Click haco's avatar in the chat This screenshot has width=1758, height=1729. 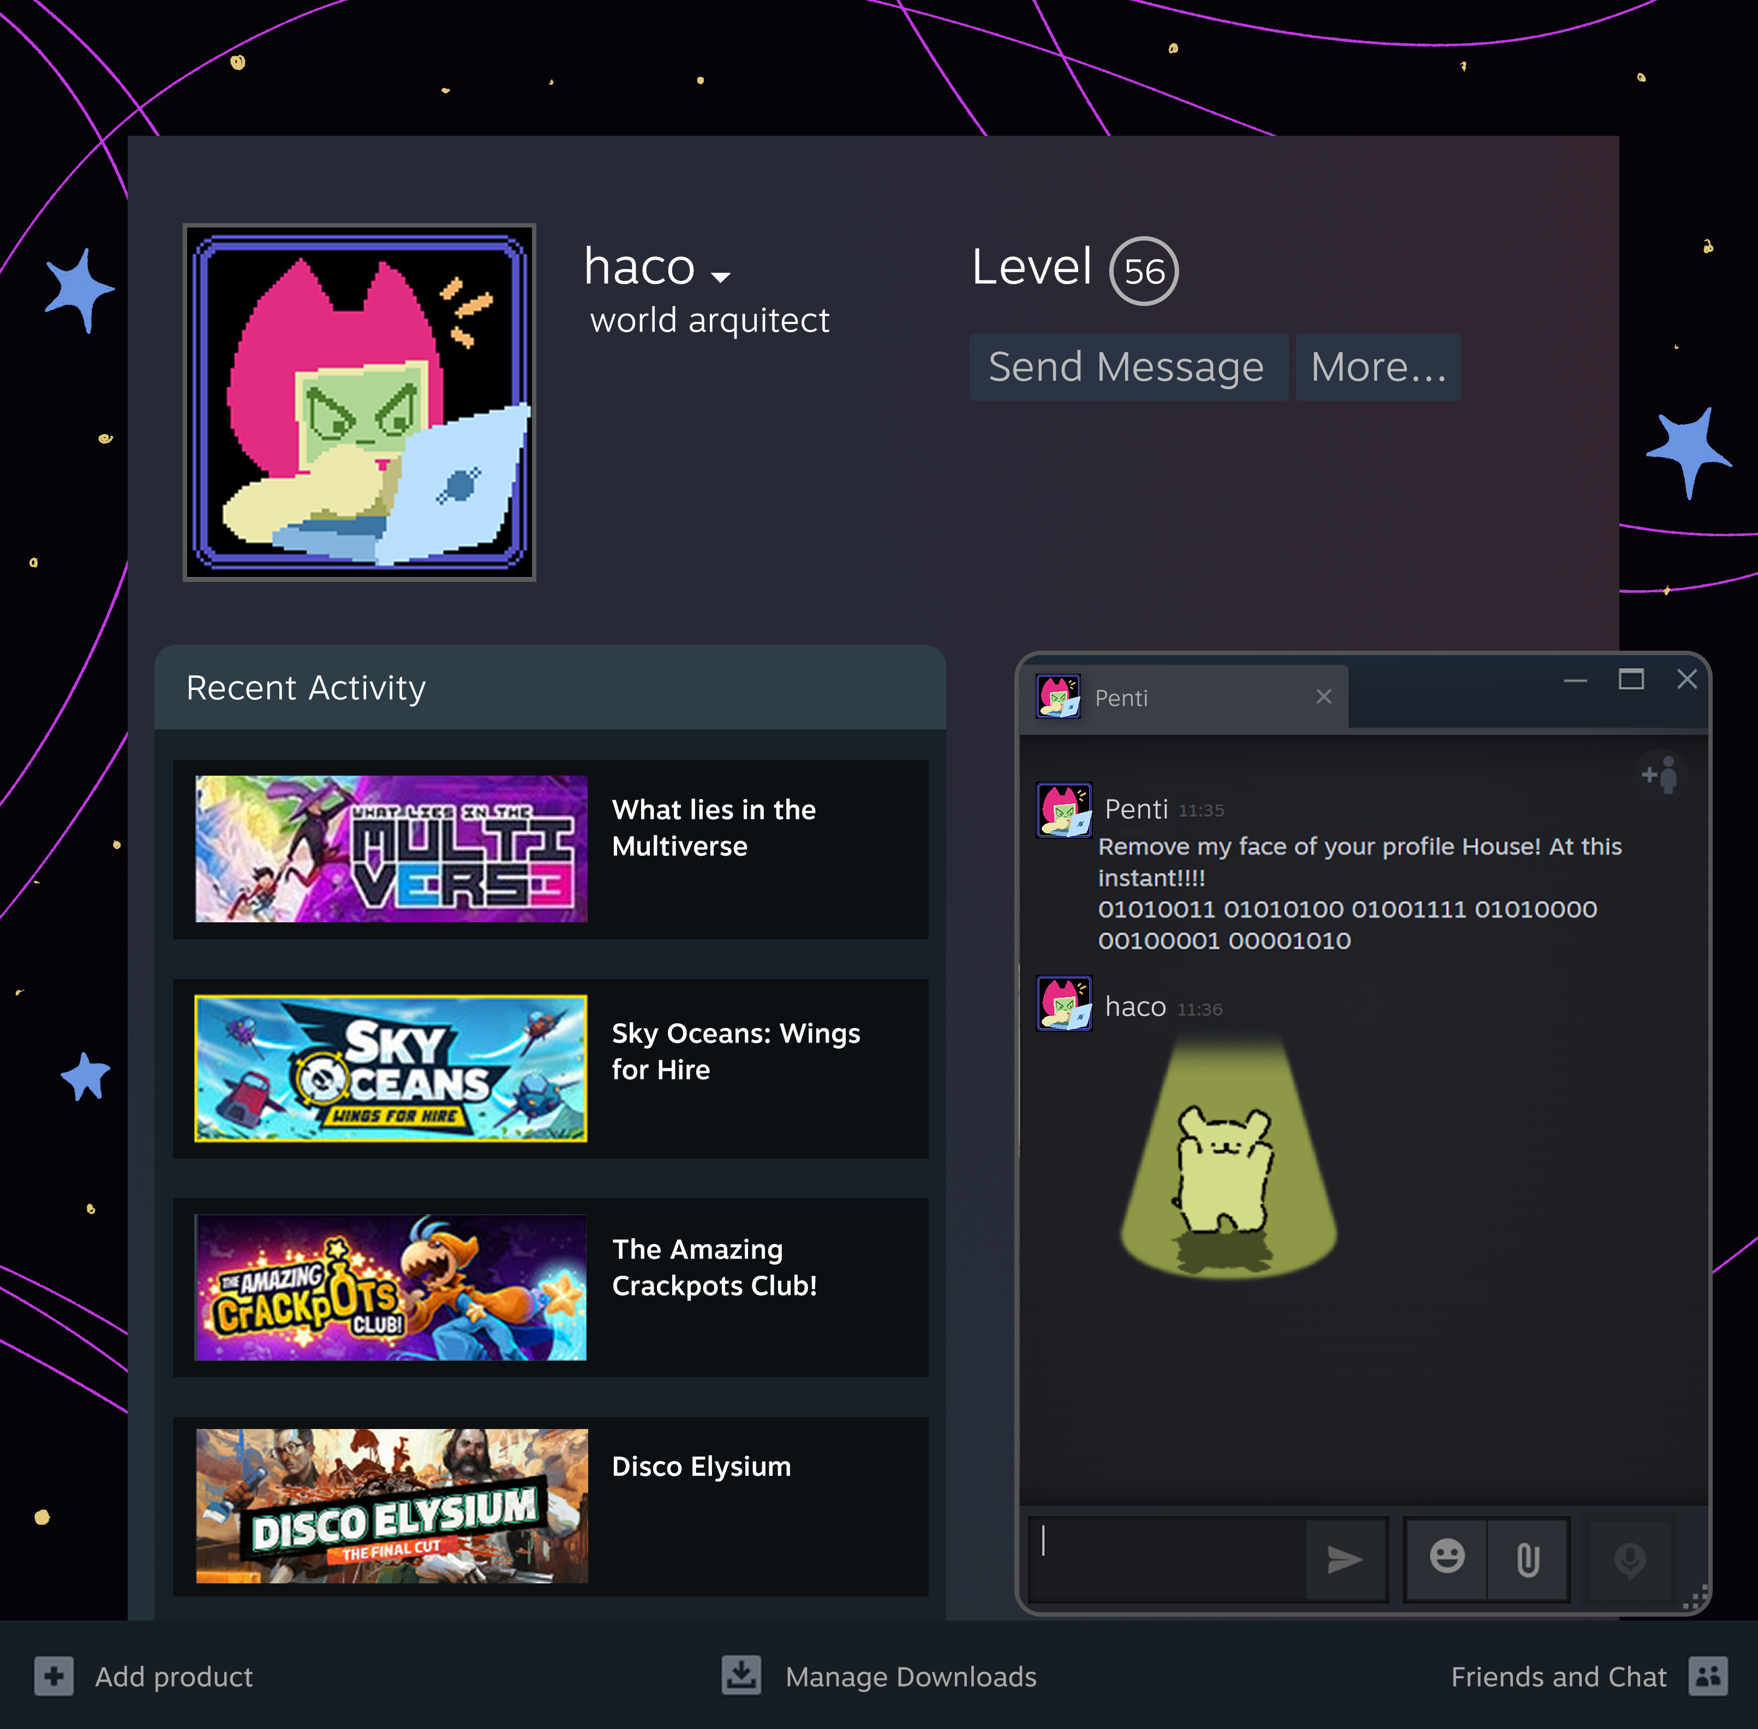click(1064, 1004)
